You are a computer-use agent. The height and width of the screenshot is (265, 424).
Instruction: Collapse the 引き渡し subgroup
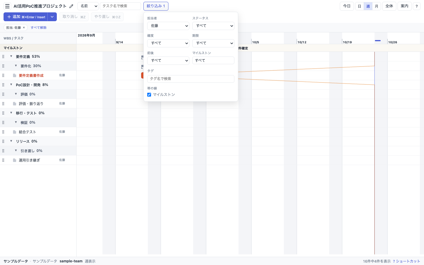click(16, 150)
